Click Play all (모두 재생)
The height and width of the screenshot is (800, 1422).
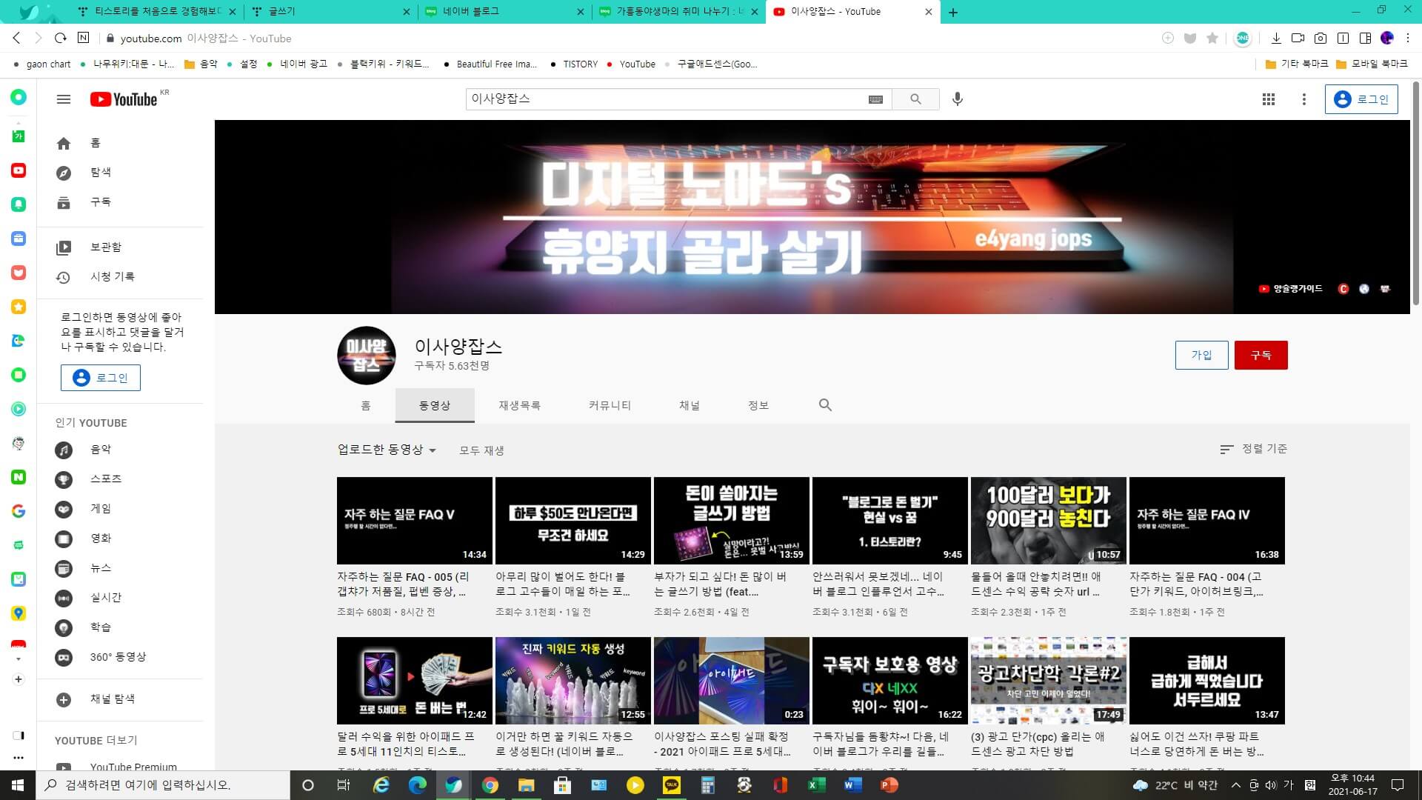coord(481,450)
